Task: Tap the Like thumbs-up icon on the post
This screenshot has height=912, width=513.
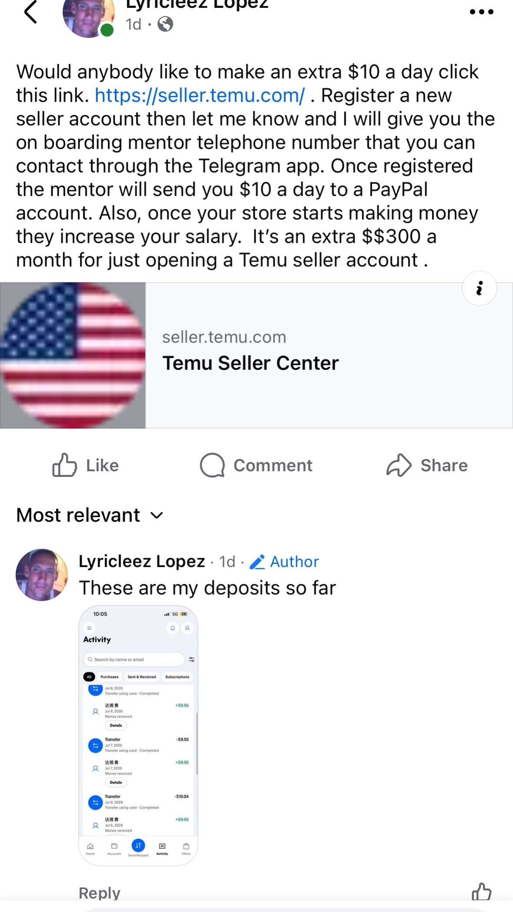Action: coord(64,465)
